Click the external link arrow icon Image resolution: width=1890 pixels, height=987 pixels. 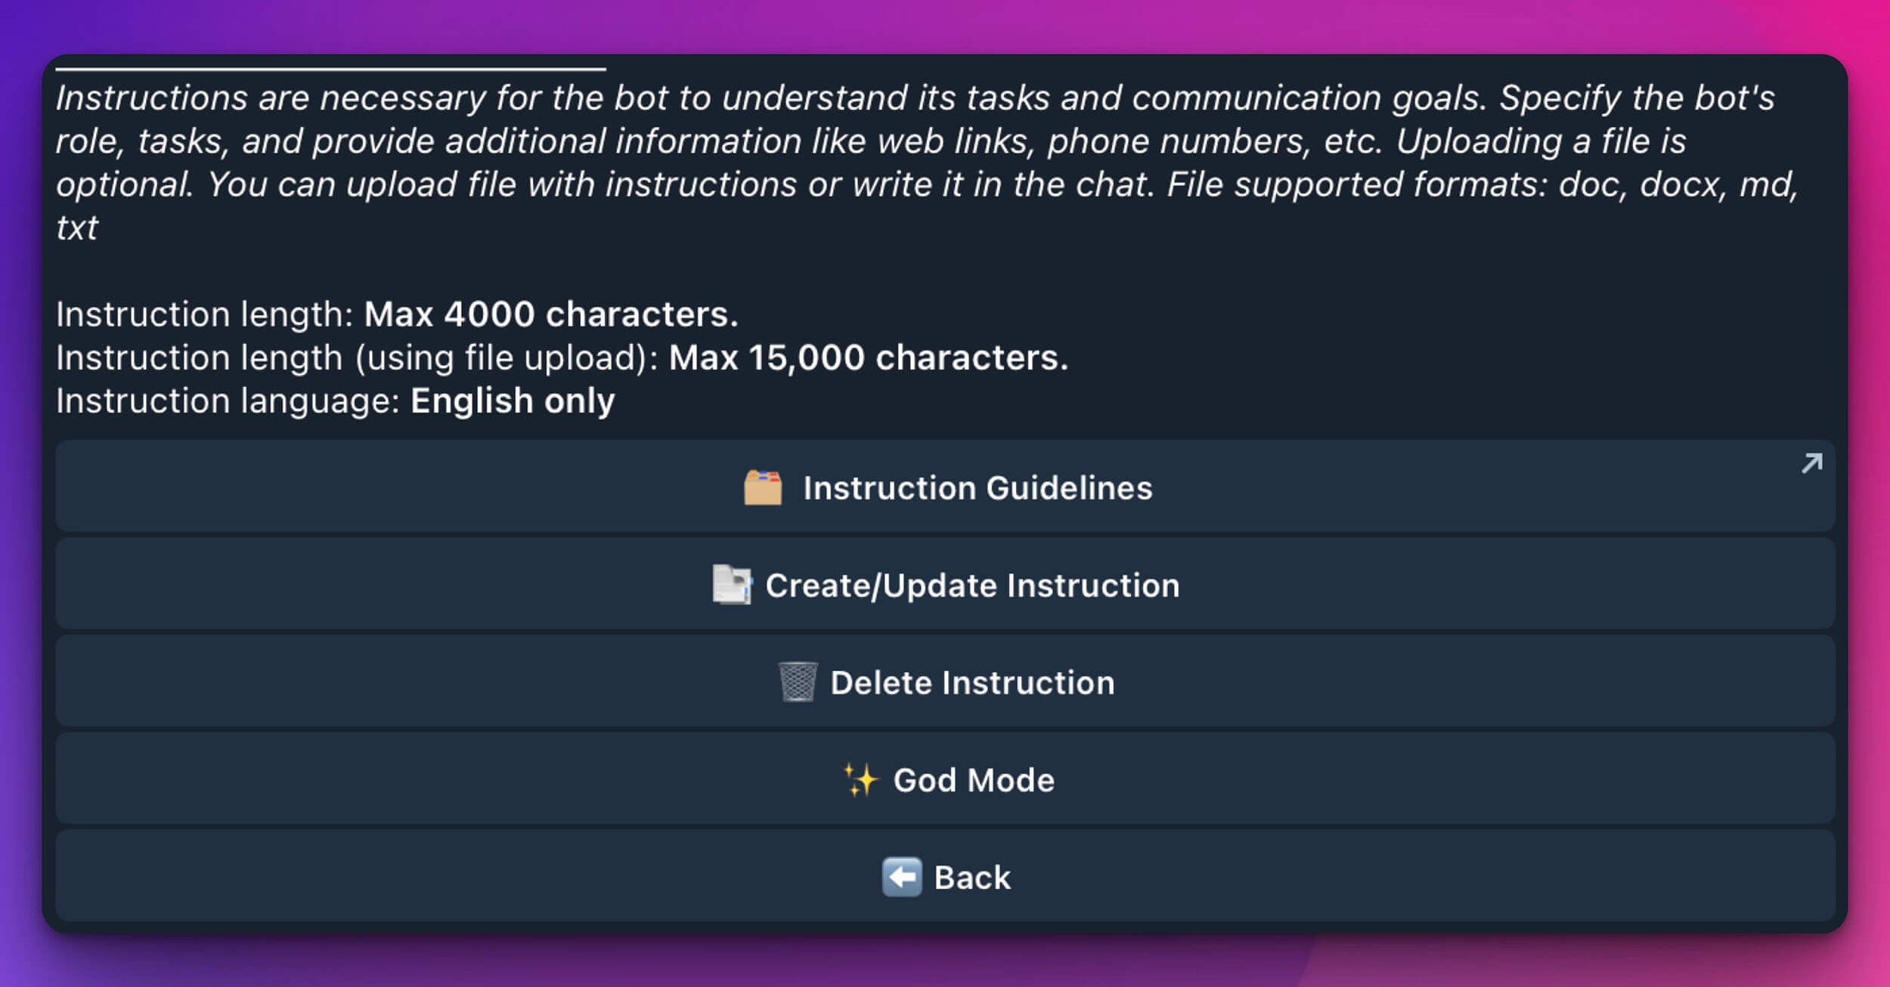(1812, 463)
